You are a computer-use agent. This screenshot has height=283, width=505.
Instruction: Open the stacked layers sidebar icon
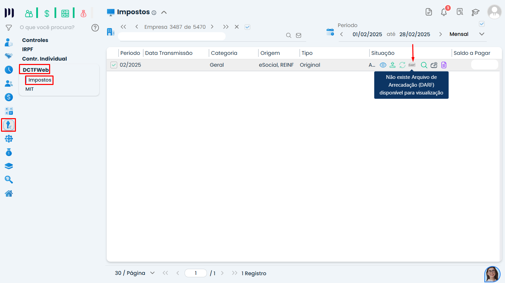coord(9,166)
